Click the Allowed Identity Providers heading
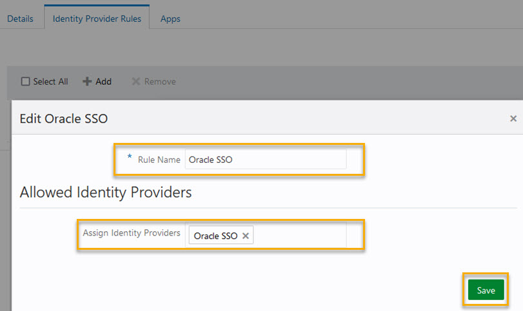Screen dimensions: 523x311 [106, 193]
